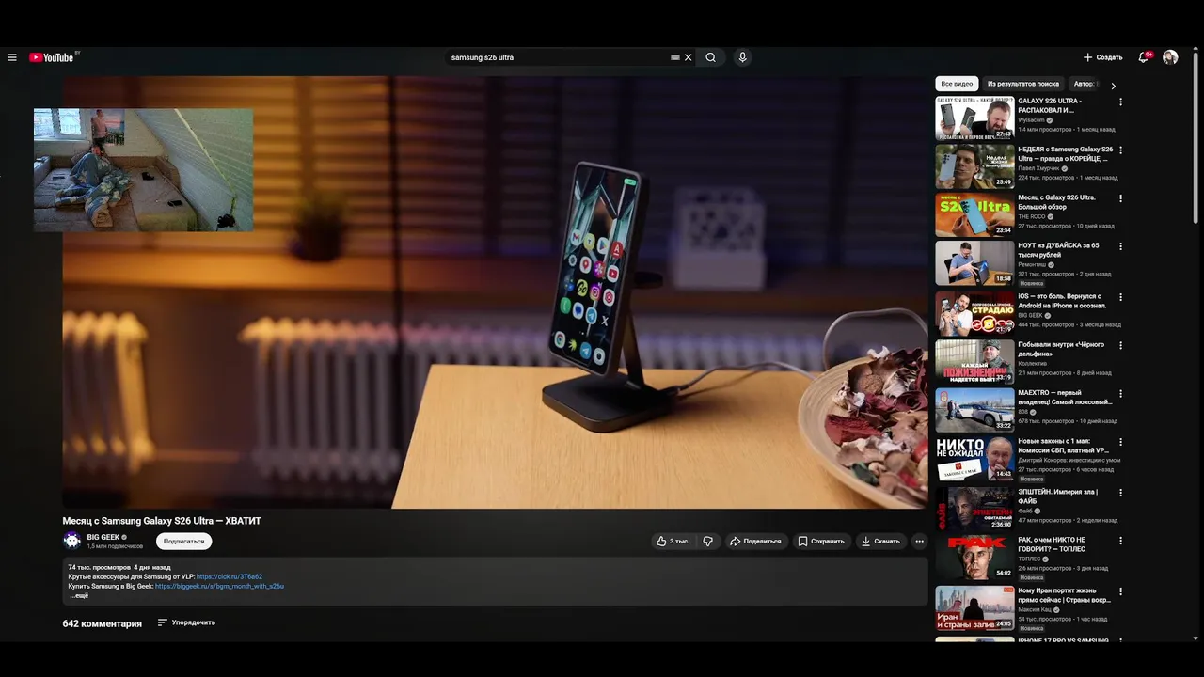Screen dimensions: 1204x677
Task: Click the 642 комментария heading
Action: tap(103, 623)
